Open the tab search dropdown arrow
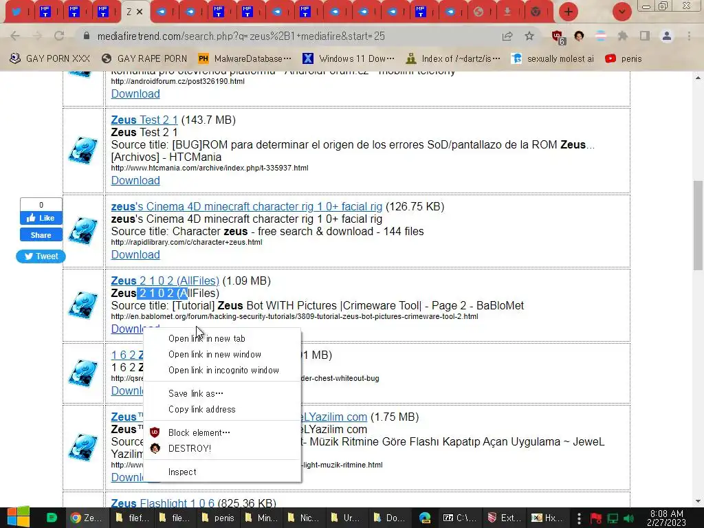This screenshot has height=528, width=704. 621,12
